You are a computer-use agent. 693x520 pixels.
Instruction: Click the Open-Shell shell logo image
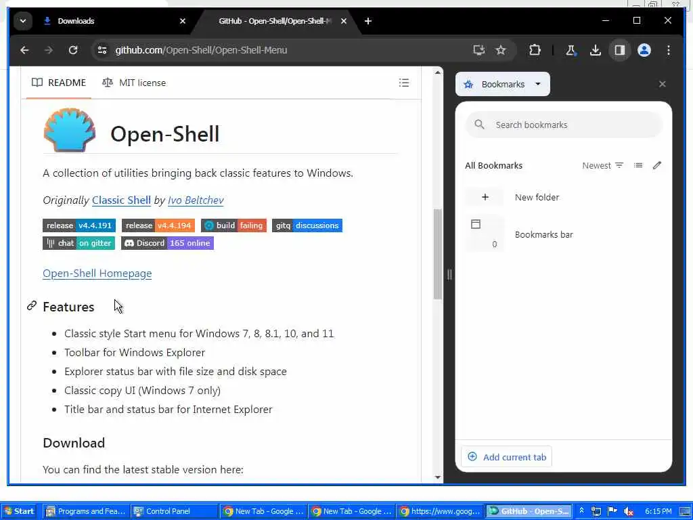pyautogui.click(x=70, y=130)
